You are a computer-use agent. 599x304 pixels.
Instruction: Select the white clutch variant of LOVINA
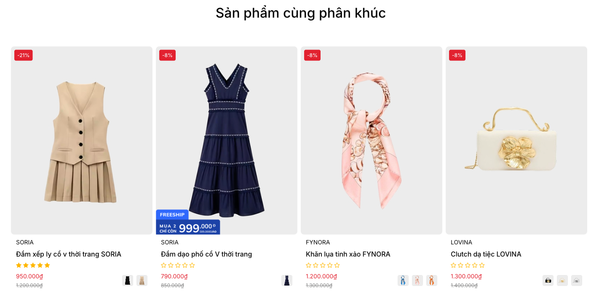(x=577, y=280)
